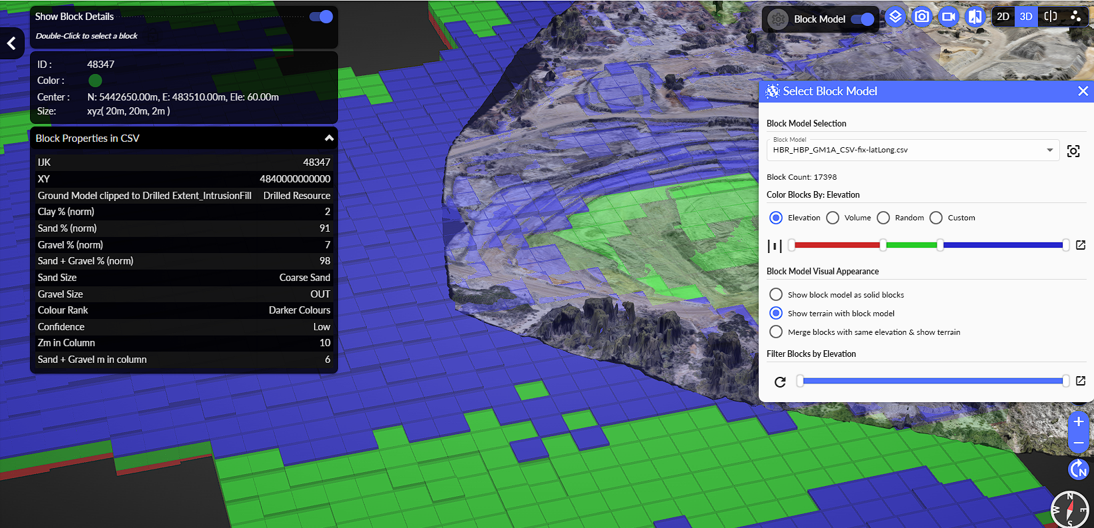This screenshot has width=1094, height=528.
Task: Click the color range distribution bars icon
Action: point(775,246)
